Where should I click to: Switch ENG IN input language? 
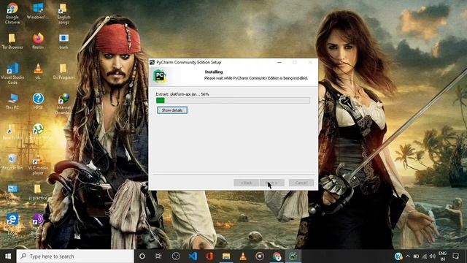click(x=442, y=256)
